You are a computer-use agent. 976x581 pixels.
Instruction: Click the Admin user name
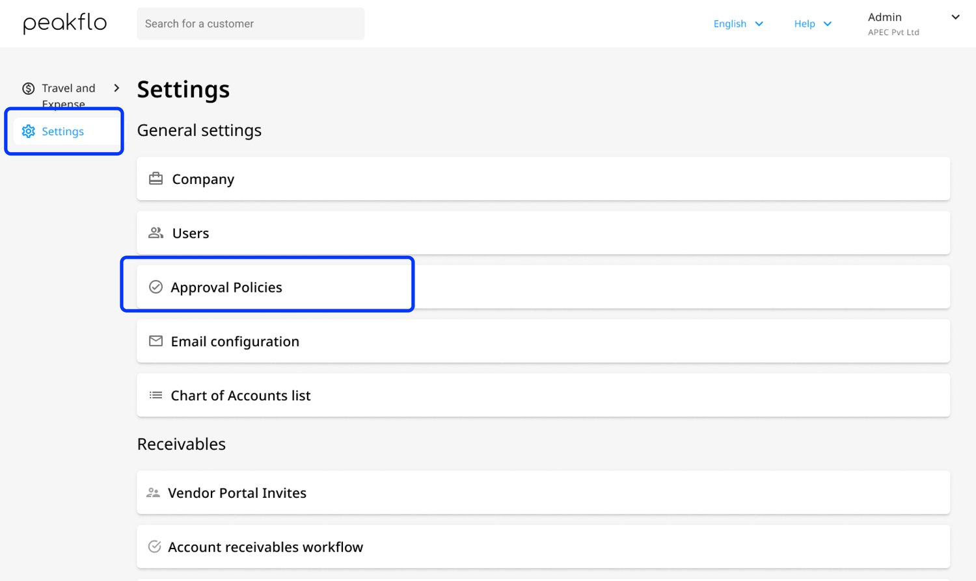(884, 17)
